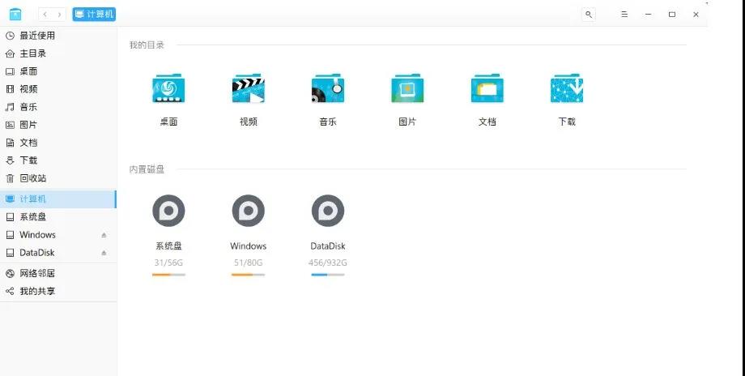Eject the DataDisk in sidebar
Viewport: 745px width, 376px height.
click(x=104, y=253)
